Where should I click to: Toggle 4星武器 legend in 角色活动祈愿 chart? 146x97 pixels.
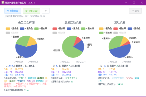coord(41,28)
